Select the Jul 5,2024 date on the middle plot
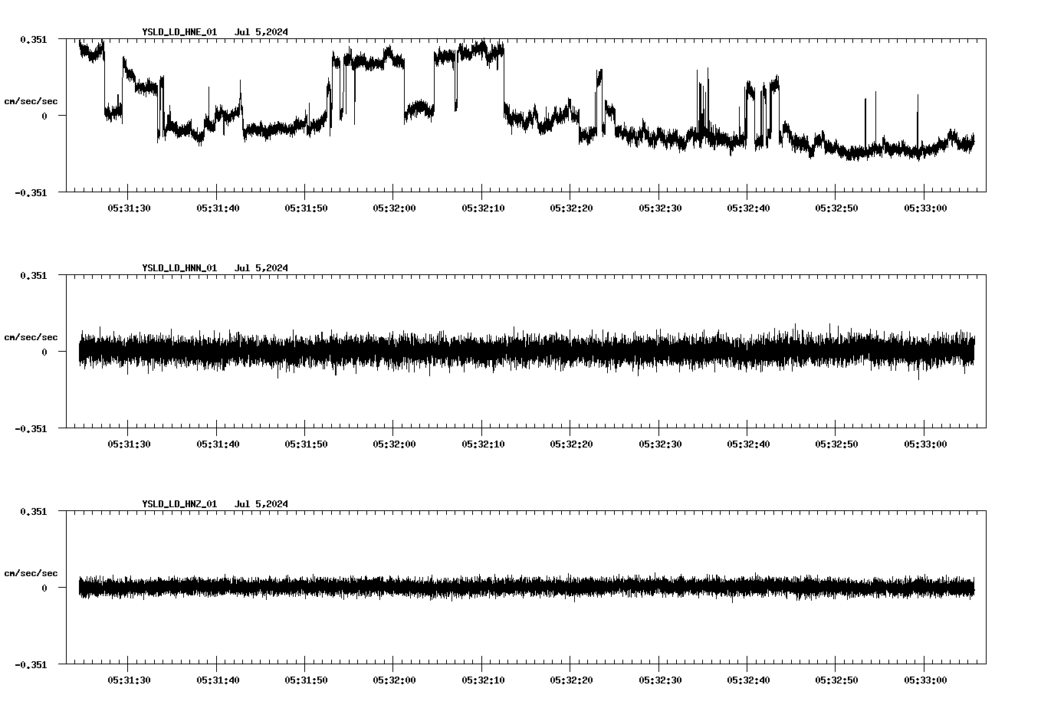This screenshot has height=708, width=1041. [262, 267]
